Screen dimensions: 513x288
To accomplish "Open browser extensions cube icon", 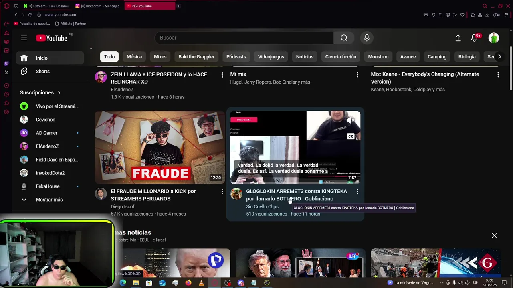I will click(473, 15).
